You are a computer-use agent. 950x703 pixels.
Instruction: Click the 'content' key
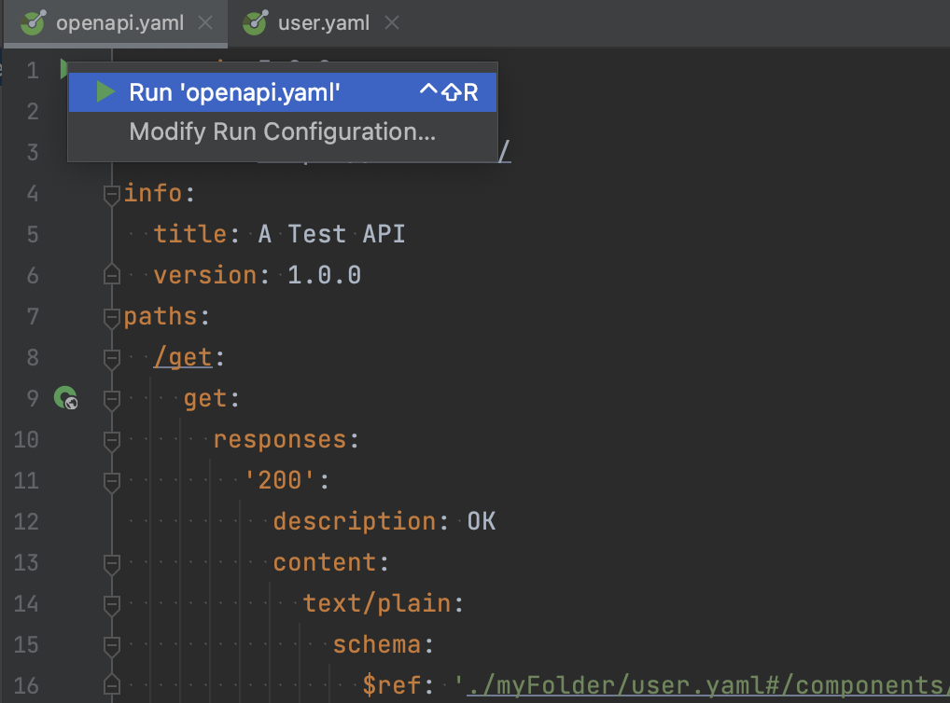click(325, 562)
